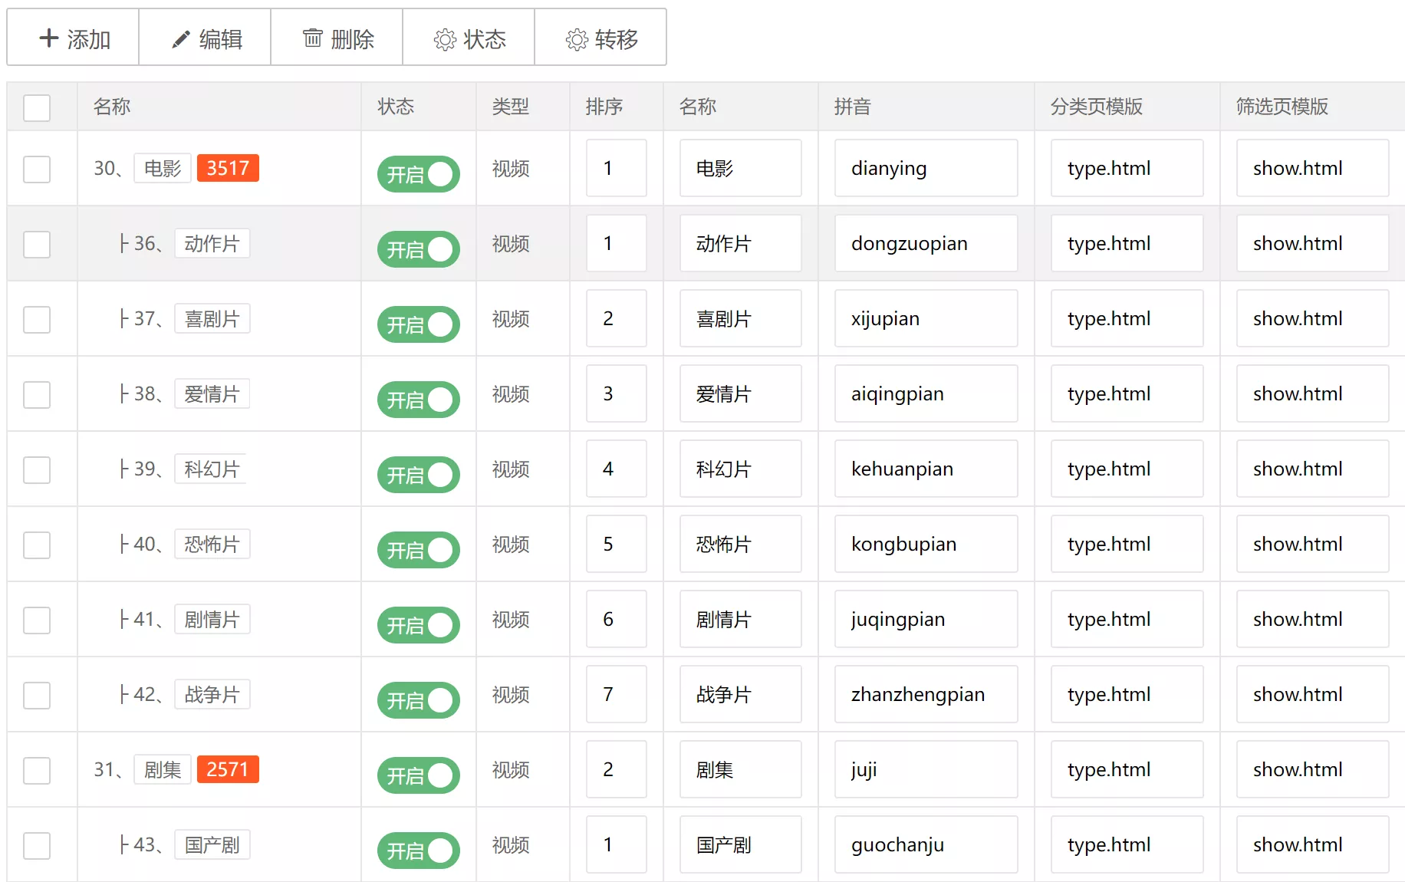1405x882 pixels.
Task: Click the gear icon beside 转移
Action: pos(577,39)
